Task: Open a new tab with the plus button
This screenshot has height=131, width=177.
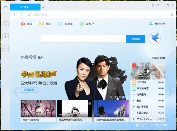Action: [x=44, y=7]
